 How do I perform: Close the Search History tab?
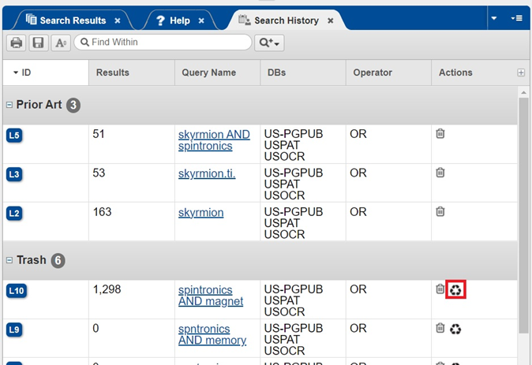330,20
